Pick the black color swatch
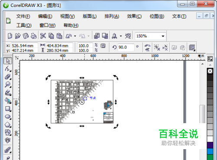 click(x=210, y=77)
